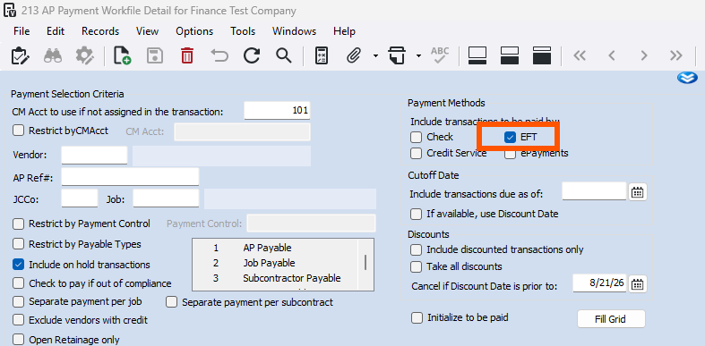Expand the printer dropdown arrow
This screenshot has height=346, width=705.
[x=418, y=55]
